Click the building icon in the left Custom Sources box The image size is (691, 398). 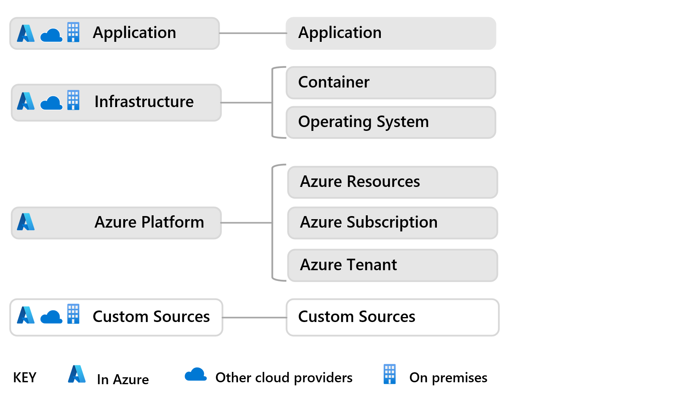pos(73,314)
